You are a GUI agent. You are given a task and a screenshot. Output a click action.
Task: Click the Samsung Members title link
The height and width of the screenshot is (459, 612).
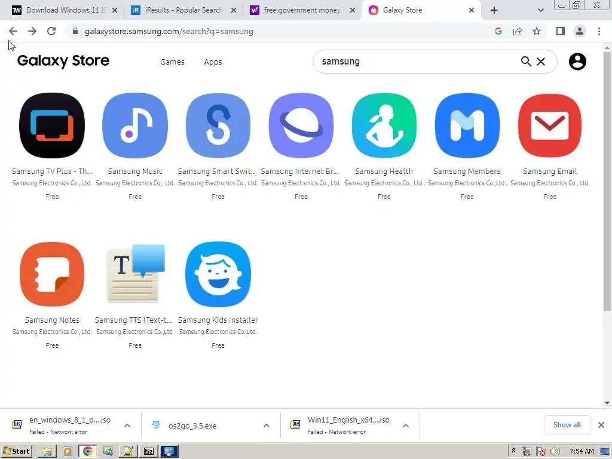(x=467, y=172)
